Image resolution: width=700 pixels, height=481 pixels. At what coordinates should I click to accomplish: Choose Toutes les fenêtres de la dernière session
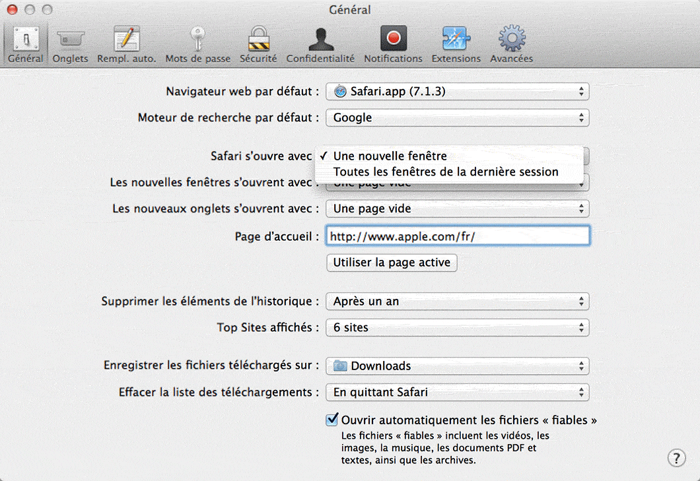[x=446, y=172]
